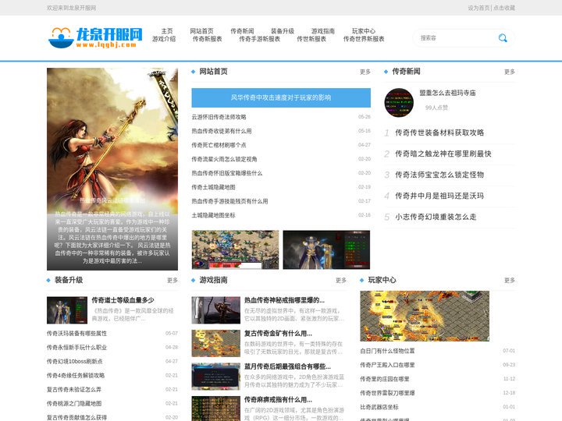
Task: Click the search magnifier icon
Action: coord(503,38)
